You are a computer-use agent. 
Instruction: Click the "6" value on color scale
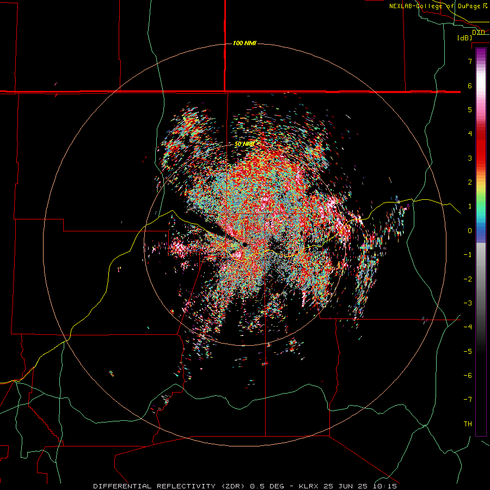tap(470, 85)
